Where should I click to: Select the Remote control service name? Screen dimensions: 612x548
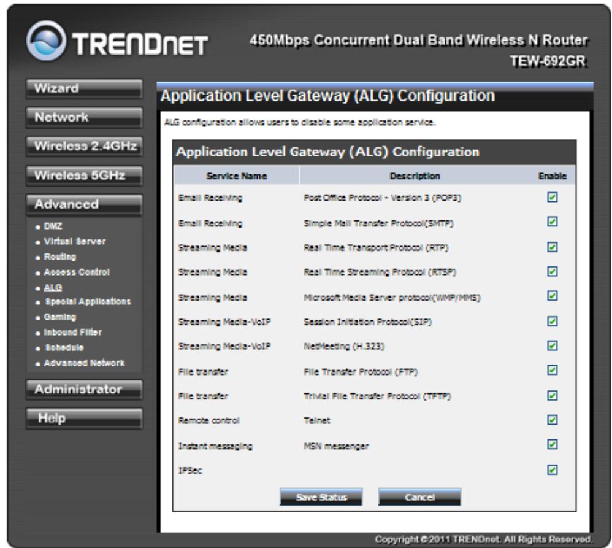208,421
